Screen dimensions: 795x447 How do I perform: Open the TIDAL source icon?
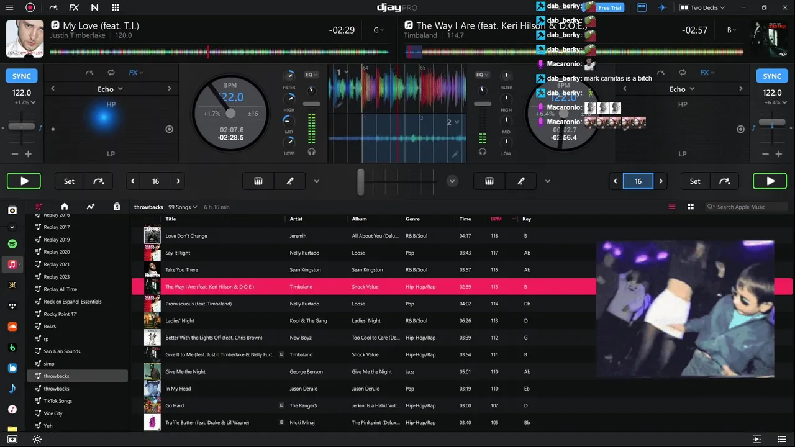tap(12, 306)
